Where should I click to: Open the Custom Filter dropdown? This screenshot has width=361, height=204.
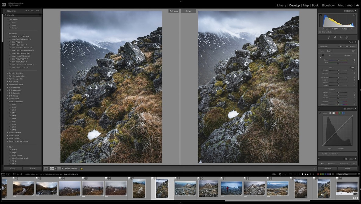point(347,174)
